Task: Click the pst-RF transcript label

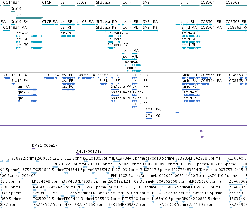Action: point(66,27)
